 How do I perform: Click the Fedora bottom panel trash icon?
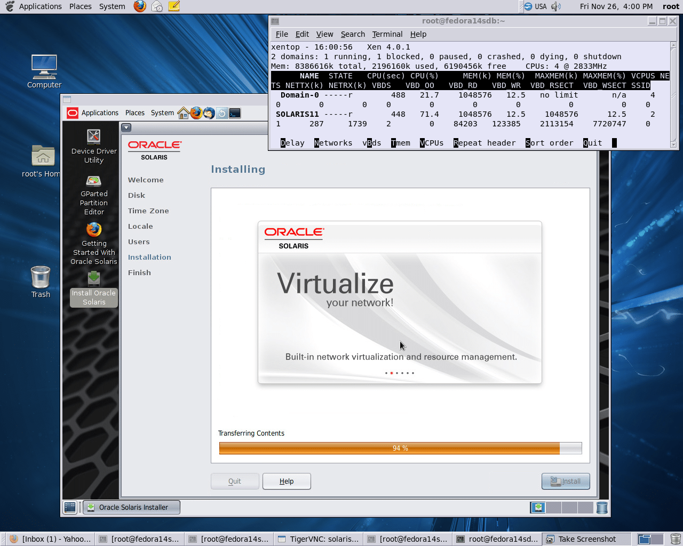pos(676,539)
